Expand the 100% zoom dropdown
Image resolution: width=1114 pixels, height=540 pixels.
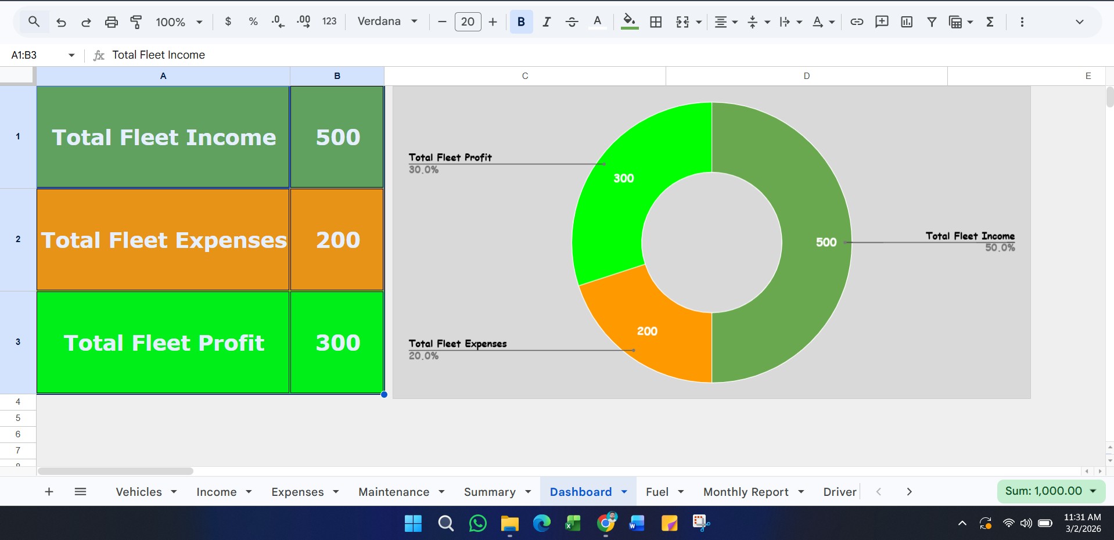[x=179, y=22]
